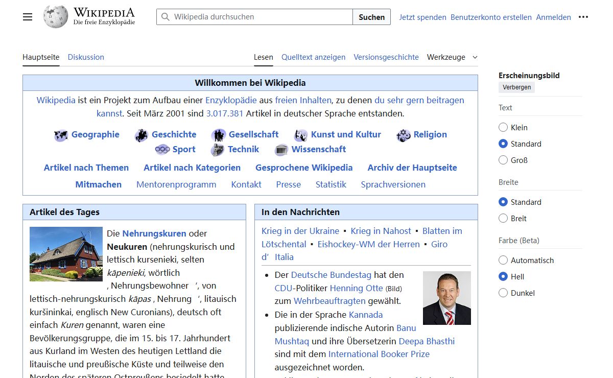Click the Deepa Bhasthi link

[x=427, y=341]
